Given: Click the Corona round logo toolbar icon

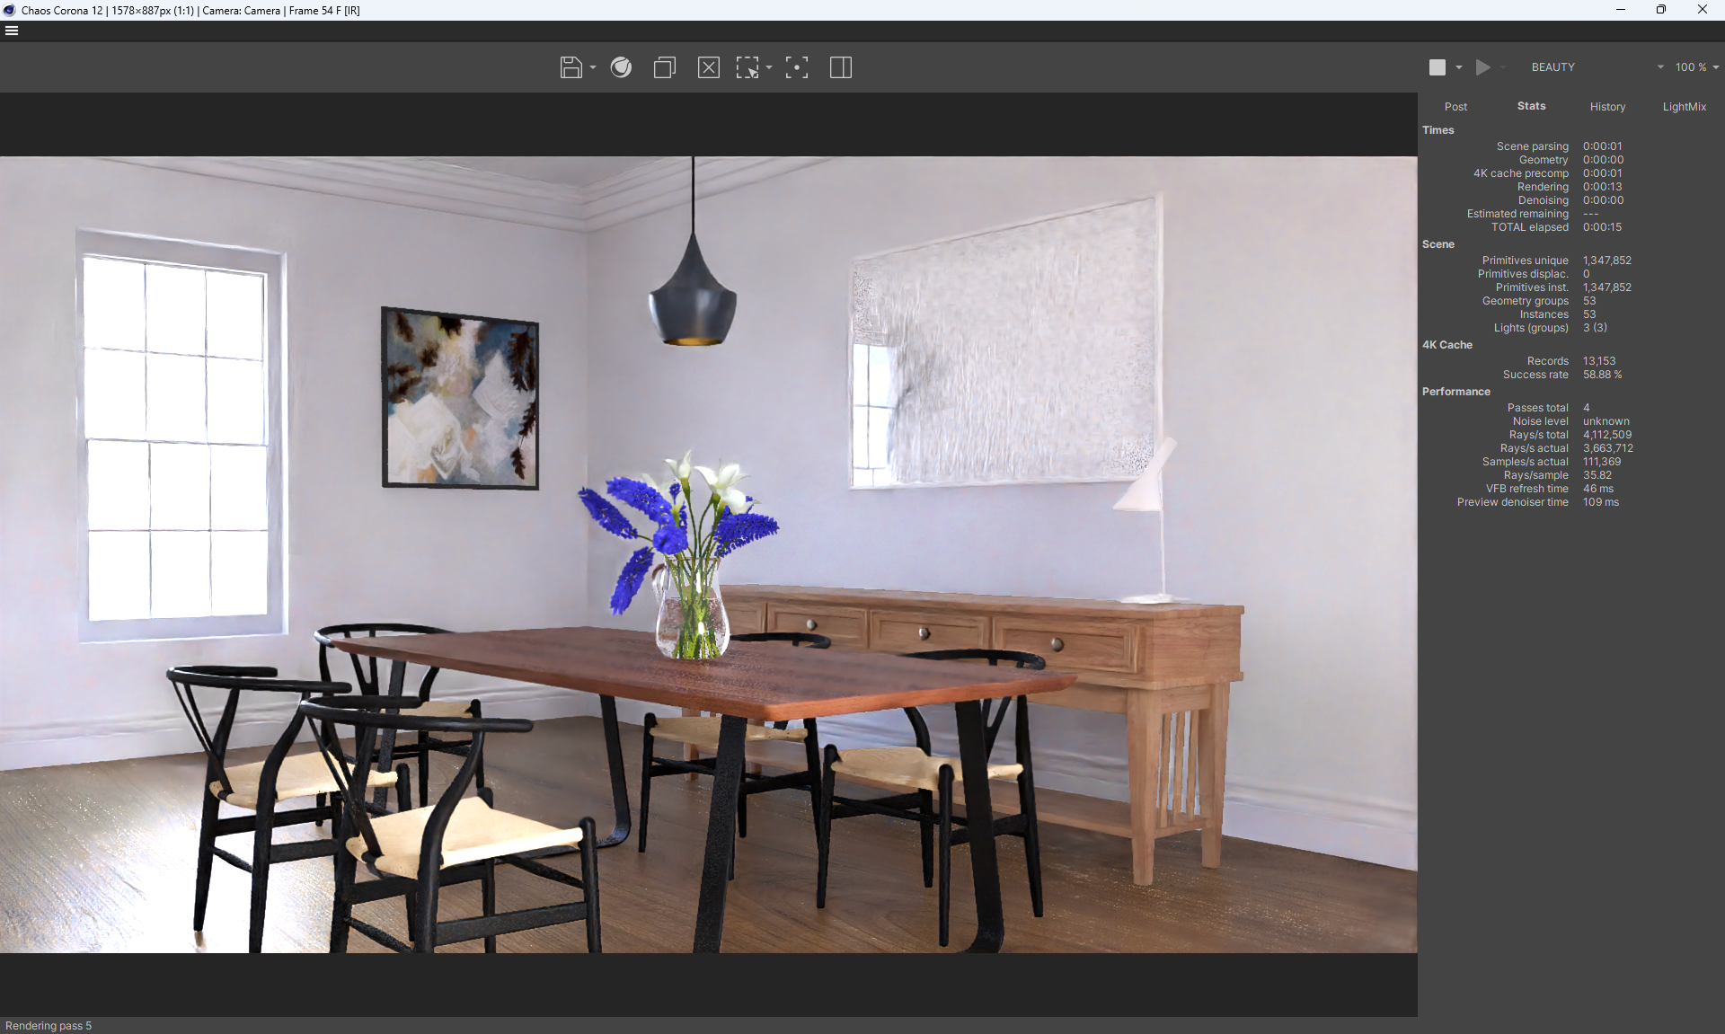Looking at the screenshot, I should [621, 67].
